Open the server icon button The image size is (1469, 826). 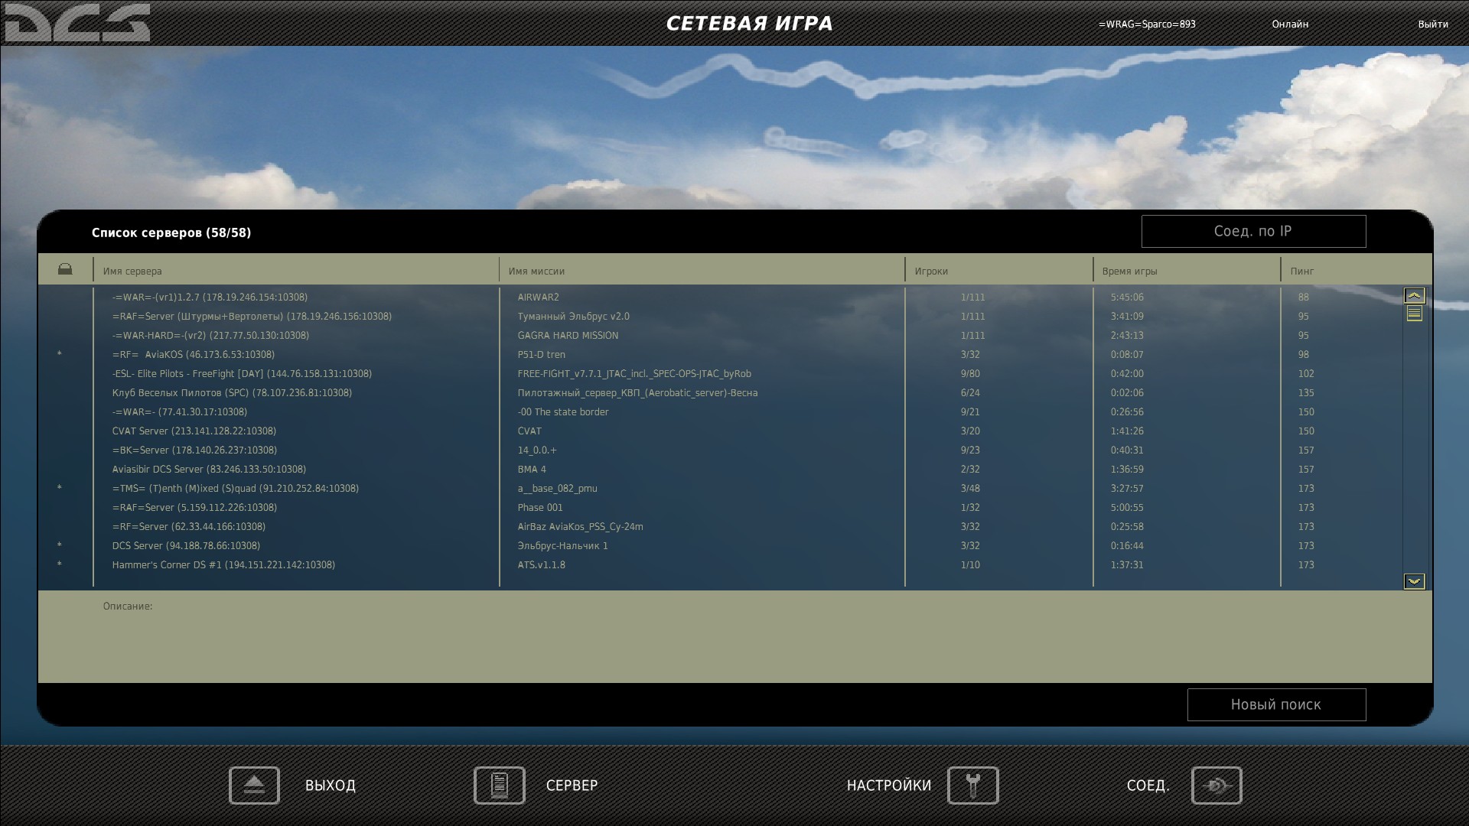pos(499,785)
